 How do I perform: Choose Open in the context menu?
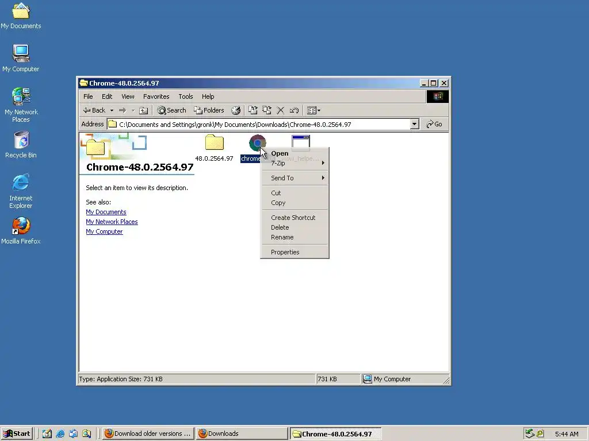click(294, 153)
